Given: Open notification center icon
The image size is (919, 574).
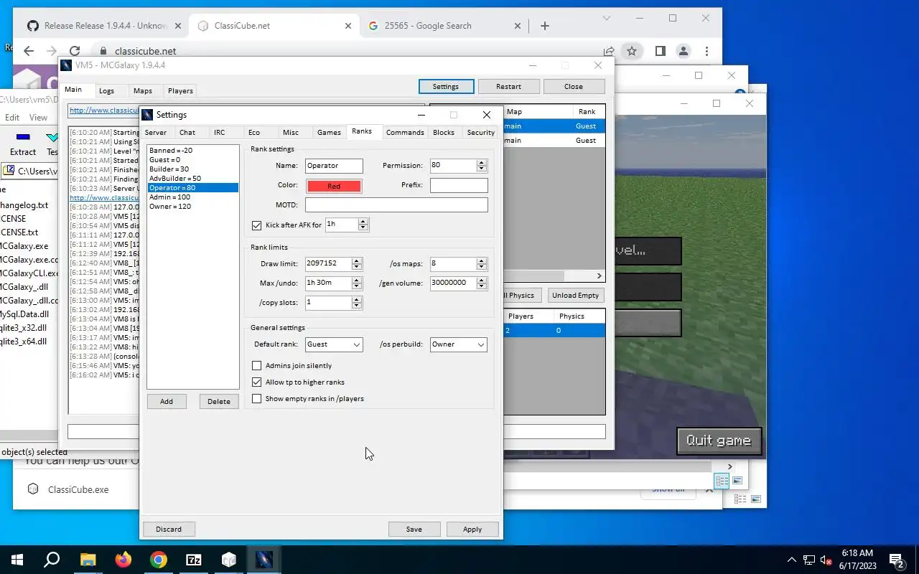Looking at the screenshot, I should coord(897,560).
